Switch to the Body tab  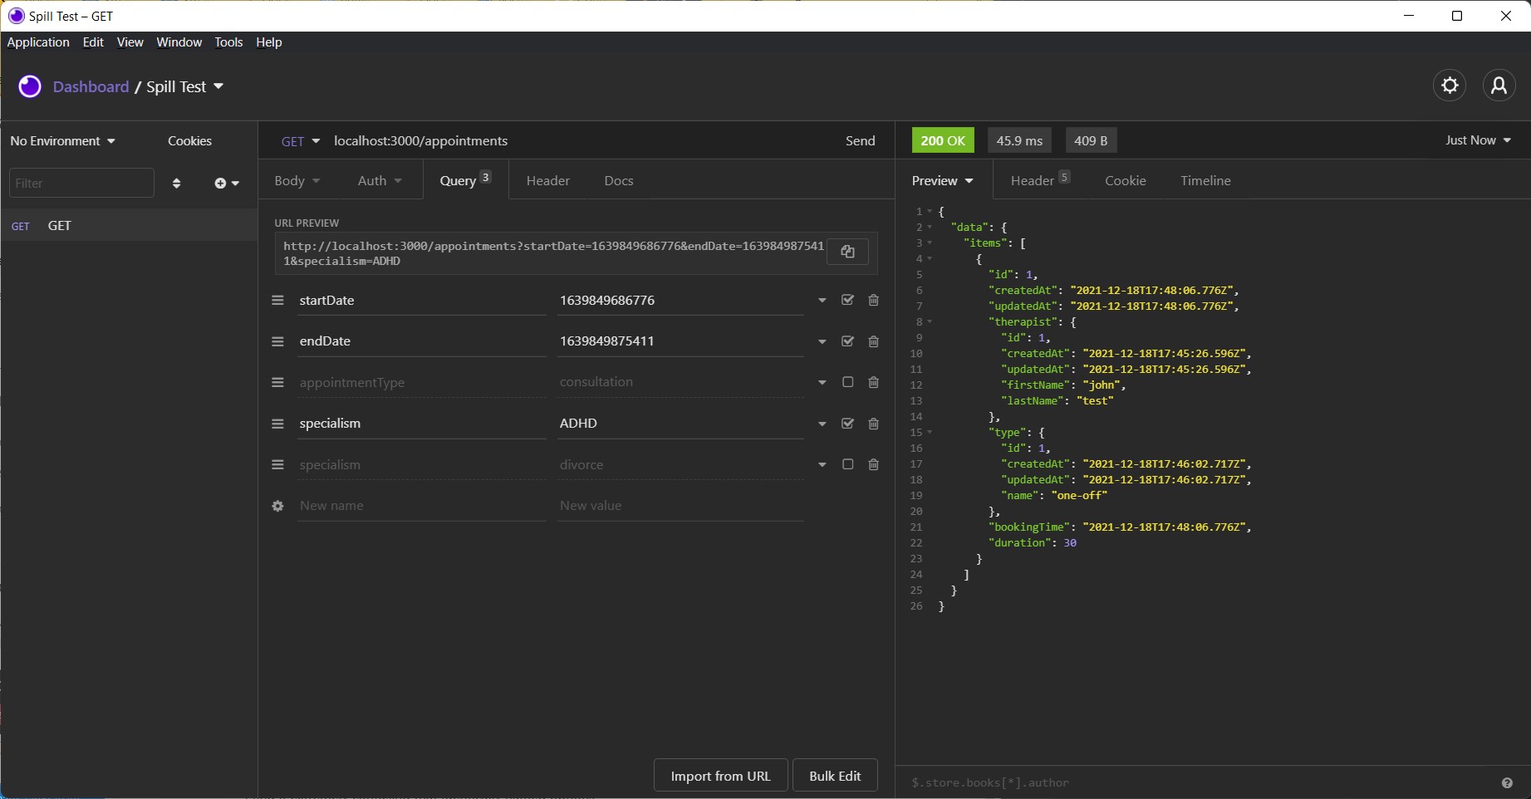297,180
